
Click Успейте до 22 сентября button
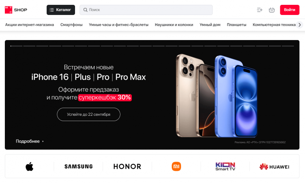pos(89,115)
